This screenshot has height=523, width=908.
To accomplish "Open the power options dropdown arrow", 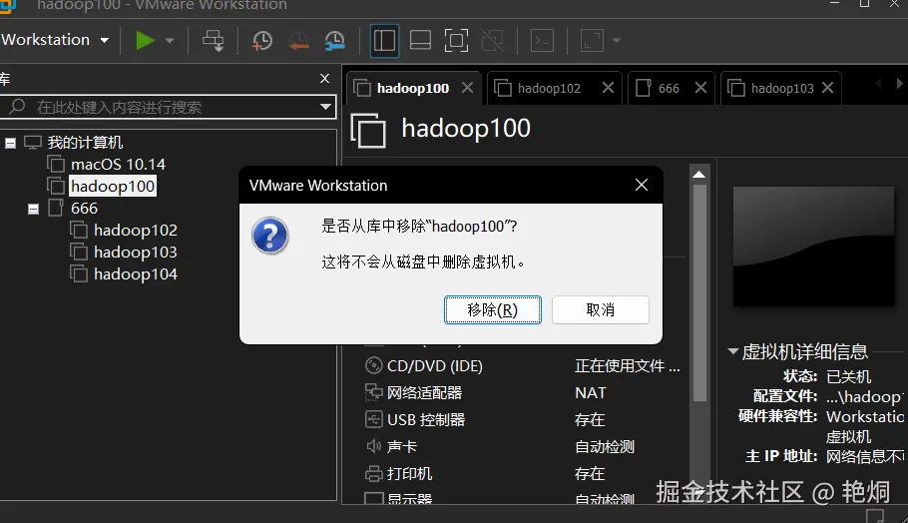I will (x=170, y=41).
